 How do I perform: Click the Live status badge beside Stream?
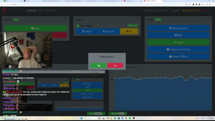point(16,20)
